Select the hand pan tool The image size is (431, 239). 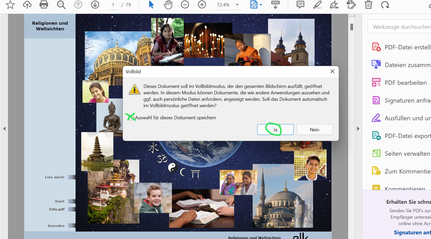coord(168,5)
